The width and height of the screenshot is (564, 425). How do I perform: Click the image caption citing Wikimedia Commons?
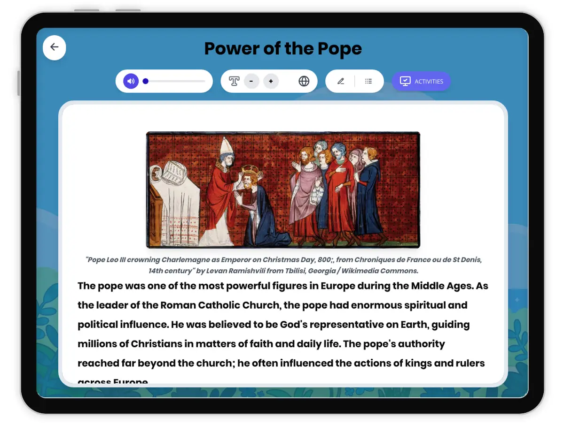pos(283,265)
